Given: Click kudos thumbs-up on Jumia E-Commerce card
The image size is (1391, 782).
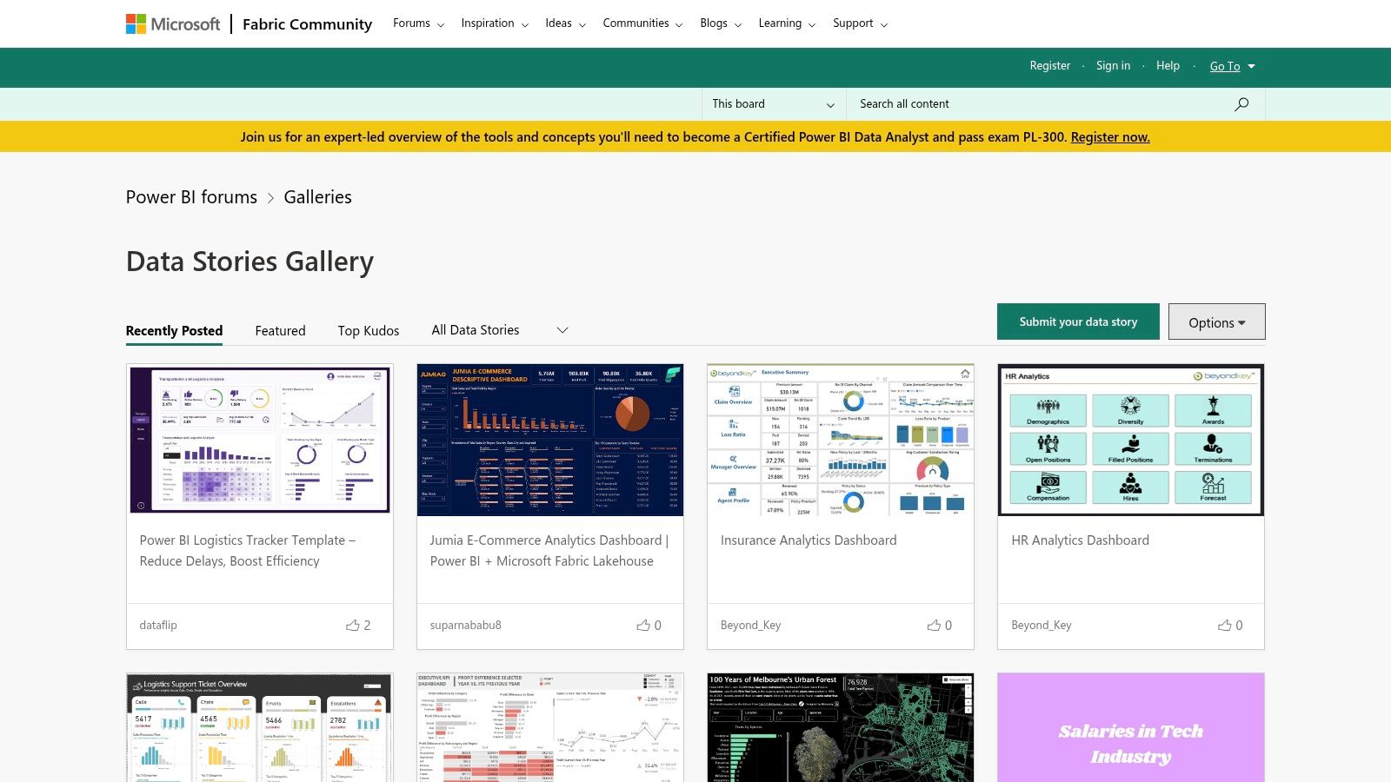Looking at the screenshot, I should coord(643,625).
